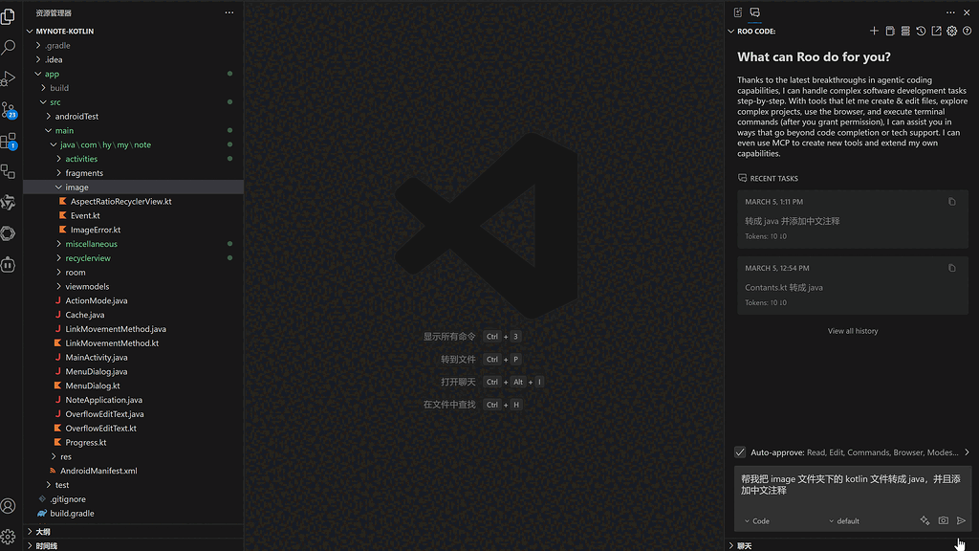979x551 pixels.
Task: Add image with the camera icon
Action: [944, 520]
